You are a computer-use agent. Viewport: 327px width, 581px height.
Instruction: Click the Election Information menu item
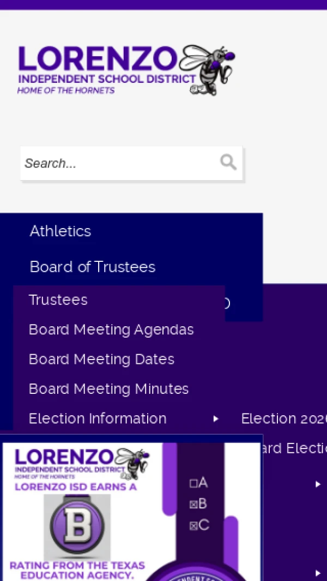click(x=98, y=418)
